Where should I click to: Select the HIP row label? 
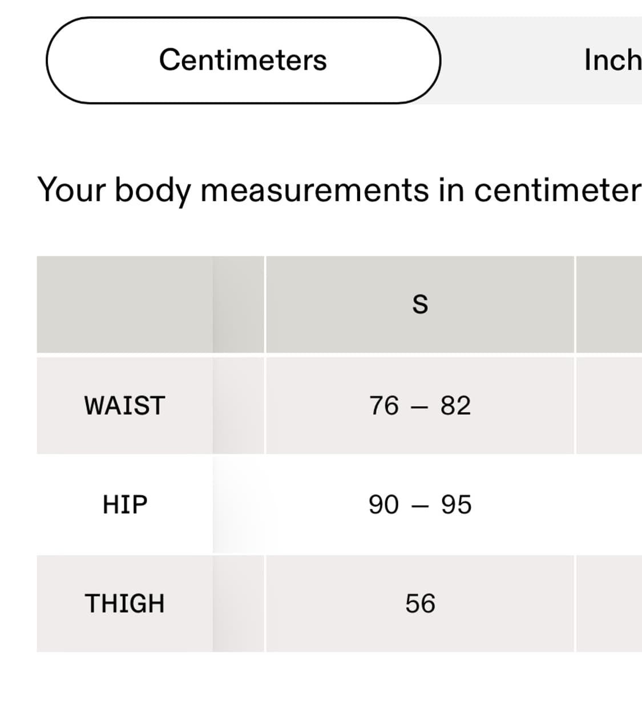click(x=124, y=505)
